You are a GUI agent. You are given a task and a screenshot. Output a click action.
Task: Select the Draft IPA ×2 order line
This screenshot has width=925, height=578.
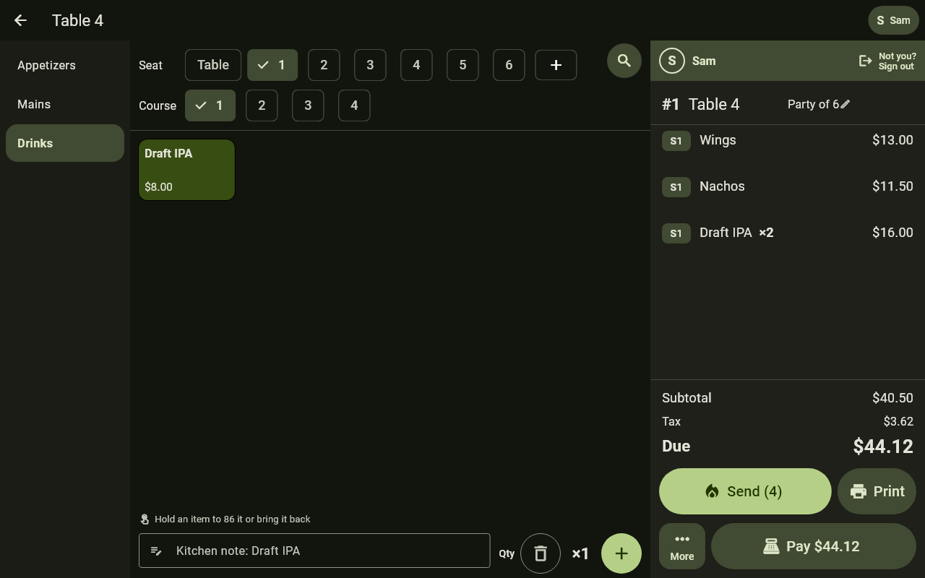coord(788,233)
